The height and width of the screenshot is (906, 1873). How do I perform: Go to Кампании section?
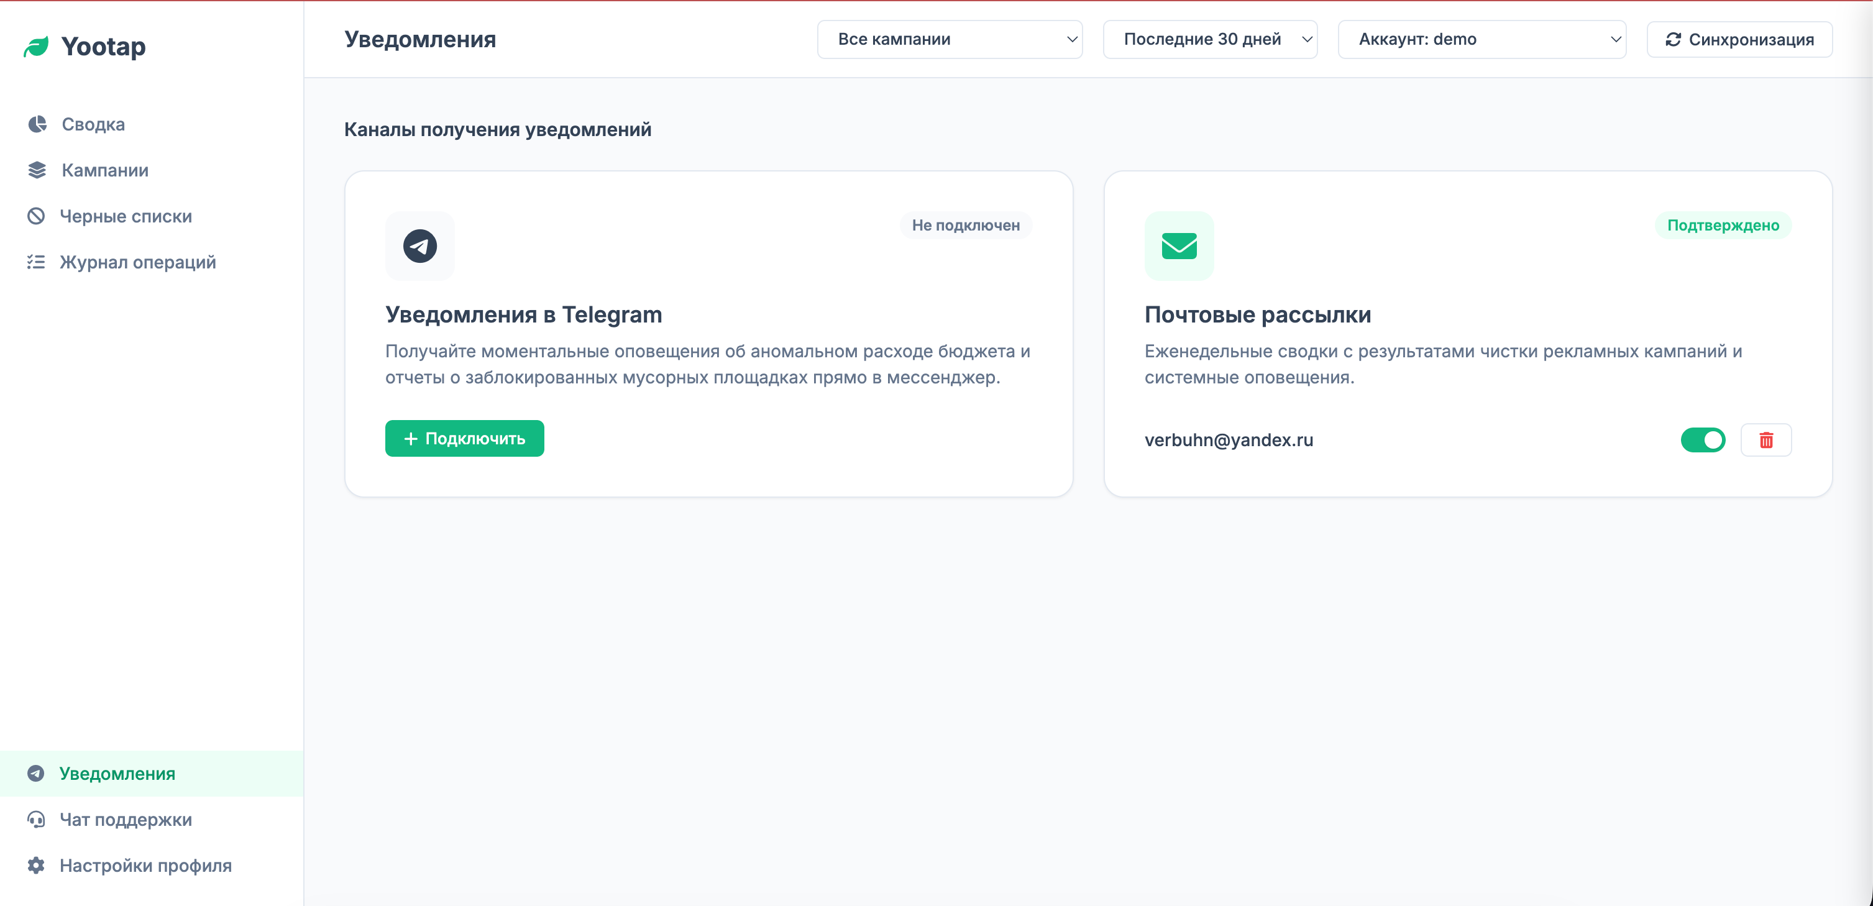click(x=151, y=170)
